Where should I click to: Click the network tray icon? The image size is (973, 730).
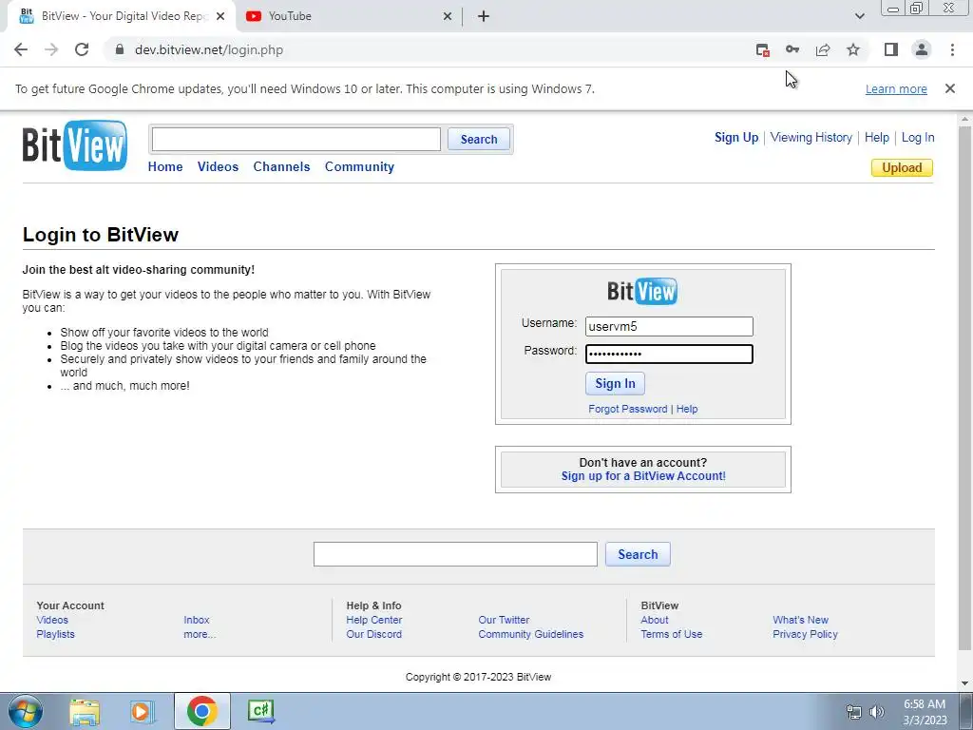pos(854,712)
